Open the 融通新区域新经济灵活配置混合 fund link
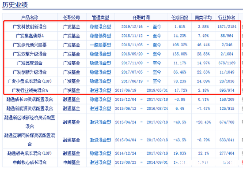243x170 pixels. 30,122
